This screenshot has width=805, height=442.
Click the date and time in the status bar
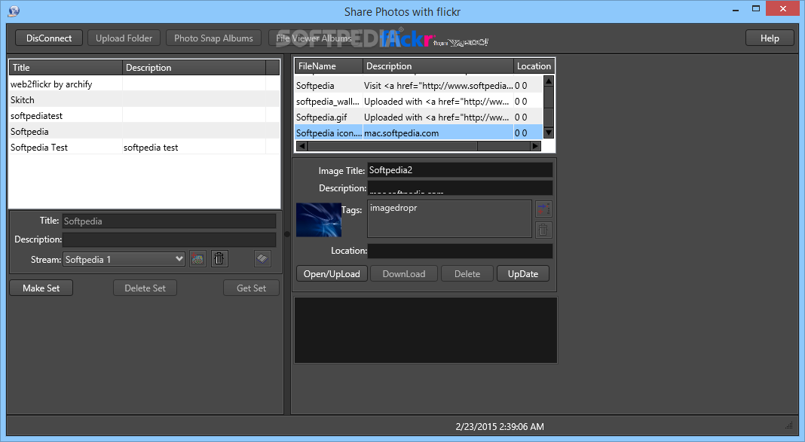point(500,426)
